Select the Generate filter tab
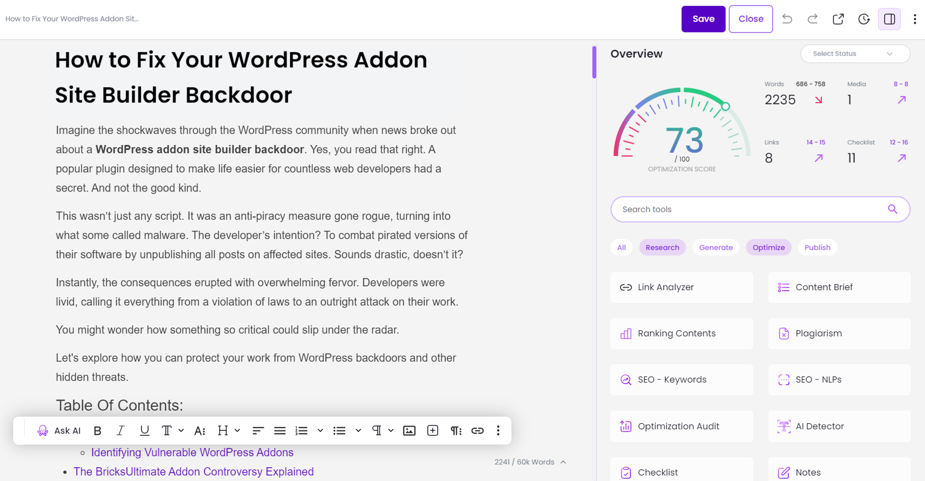Screen dimensions: 925x481 [x=716, y=248]
